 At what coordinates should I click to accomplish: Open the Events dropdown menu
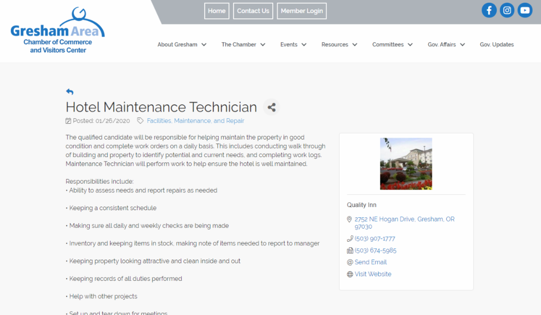(x=293, y=45)
